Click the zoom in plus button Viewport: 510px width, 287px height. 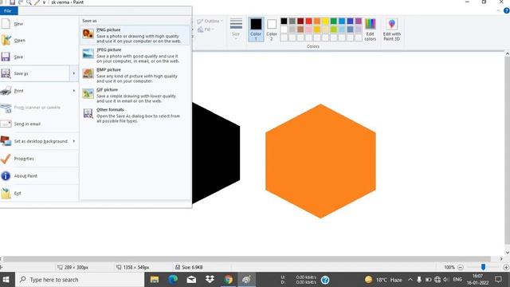(506, 267)
